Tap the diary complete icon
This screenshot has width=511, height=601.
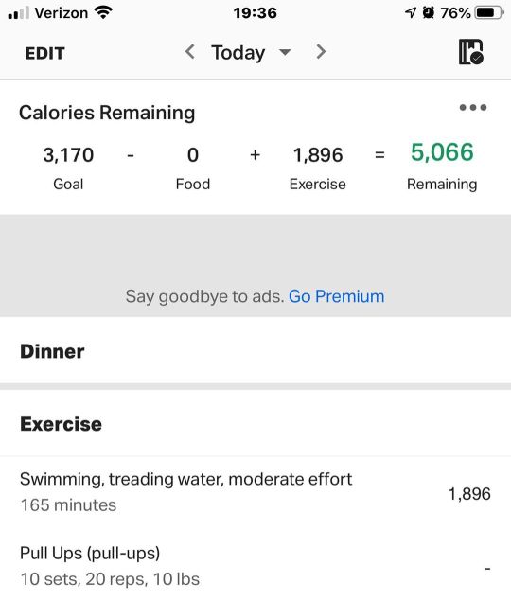coord(471,52)
